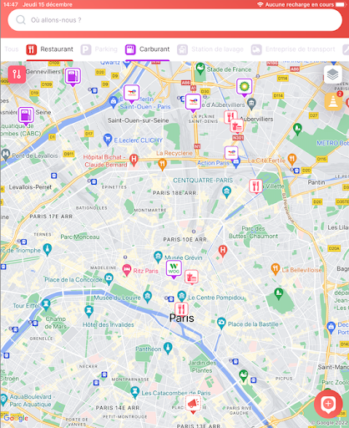This screenshot has width=349, height=428.
Task: Tap the megaphone alert marker
Action: pos(193,404)
